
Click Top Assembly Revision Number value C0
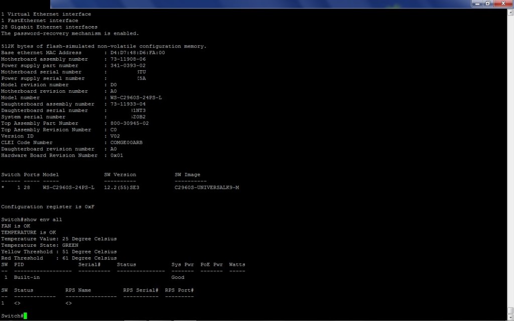click(x=113, y=130)
